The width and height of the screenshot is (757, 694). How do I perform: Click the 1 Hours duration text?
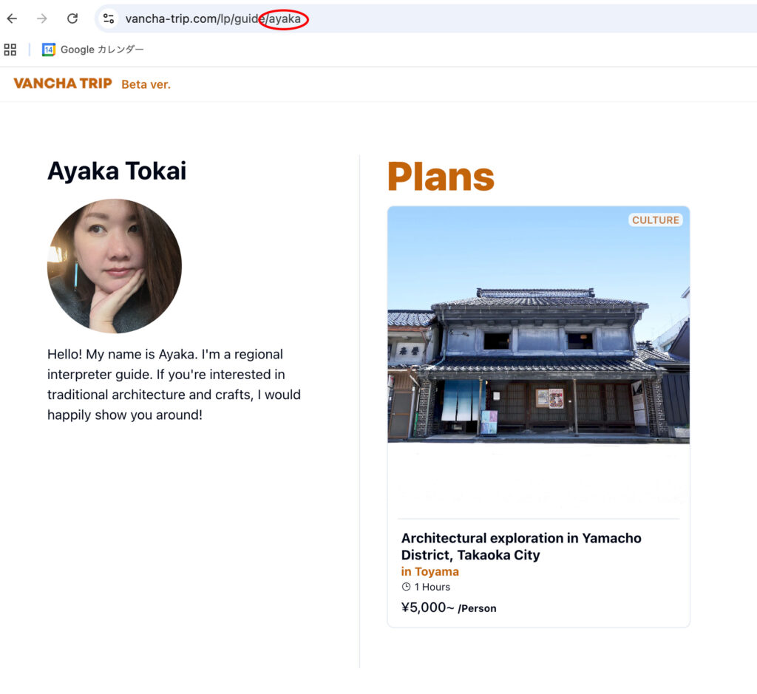[x=432, y=587]
